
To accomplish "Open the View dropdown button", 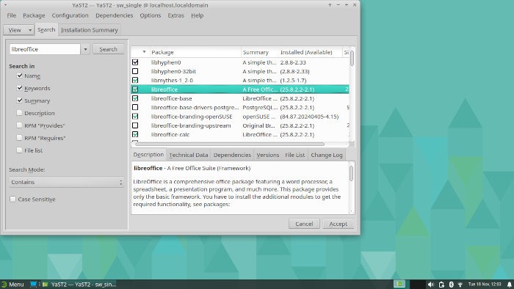I will (18, 30).
